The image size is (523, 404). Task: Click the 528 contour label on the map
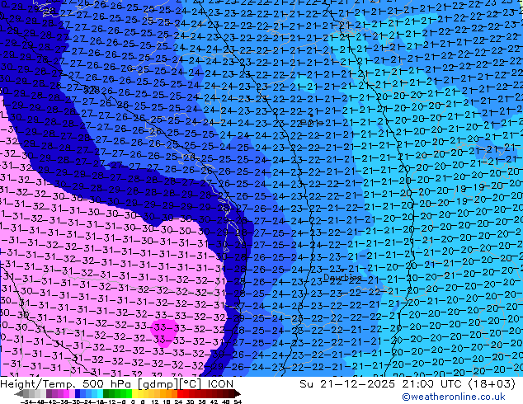pyautogui.click(x=91, y=89)
